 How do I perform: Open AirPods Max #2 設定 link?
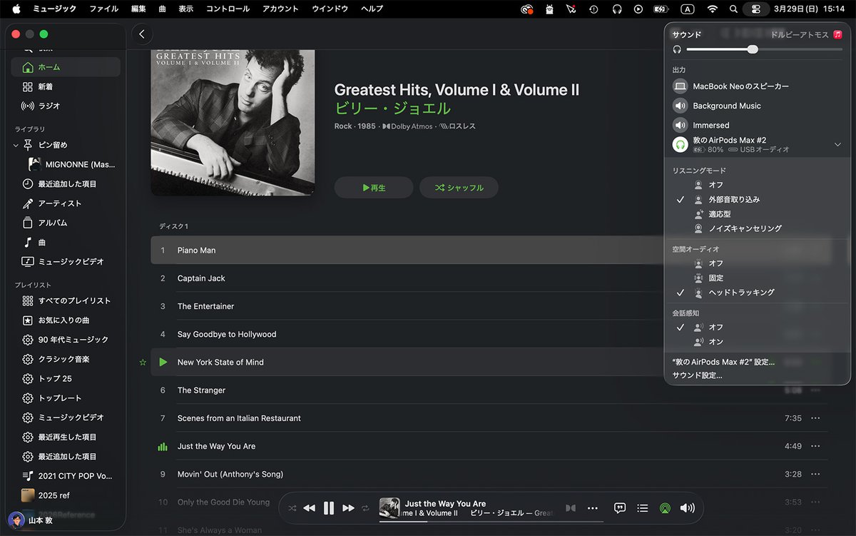point(723,362)
